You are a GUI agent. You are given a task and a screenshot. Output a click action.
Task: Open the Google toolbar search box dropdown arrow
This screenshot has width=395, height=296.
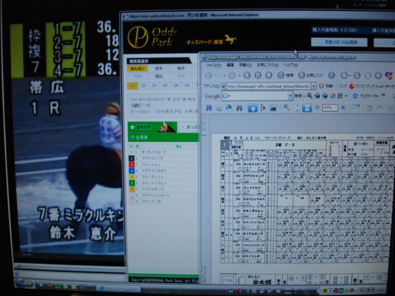point(290,96)
